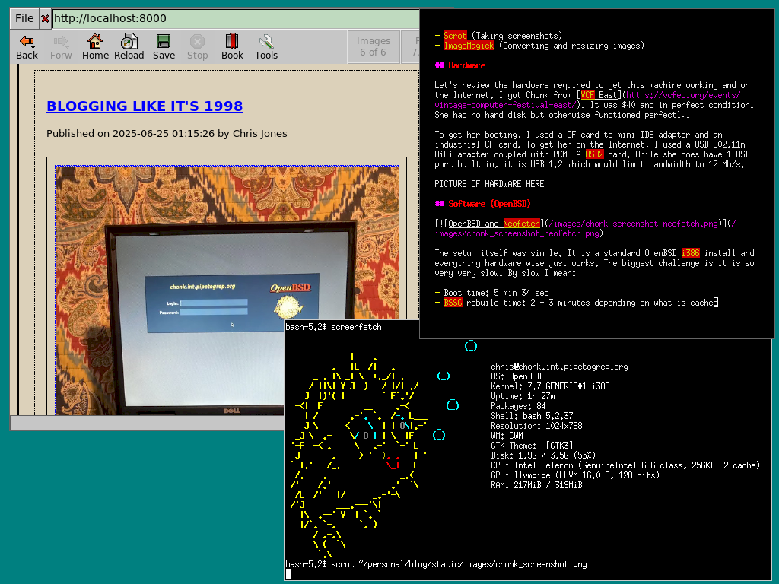Click the RAM: 217MiB / 319MiB line
779x584 pixels.
[536, 485]
